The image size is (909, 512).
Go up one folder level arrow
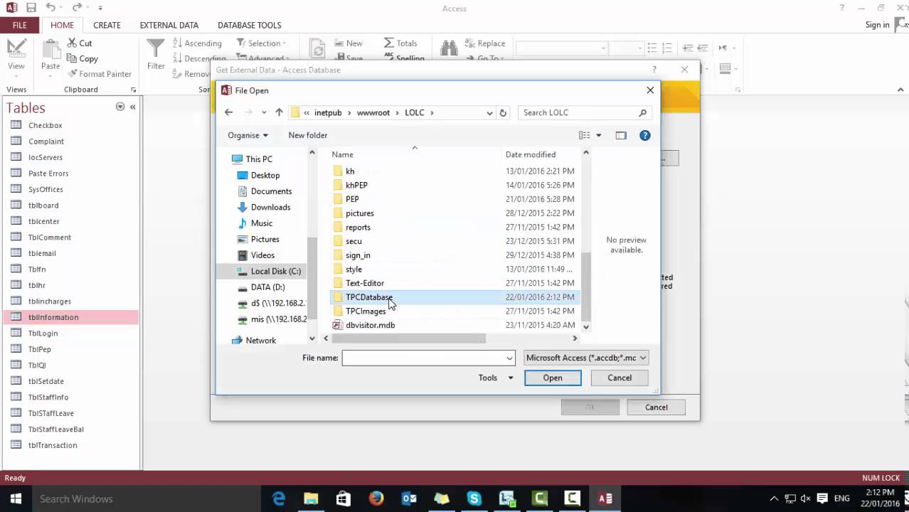(x=279, y=112)
